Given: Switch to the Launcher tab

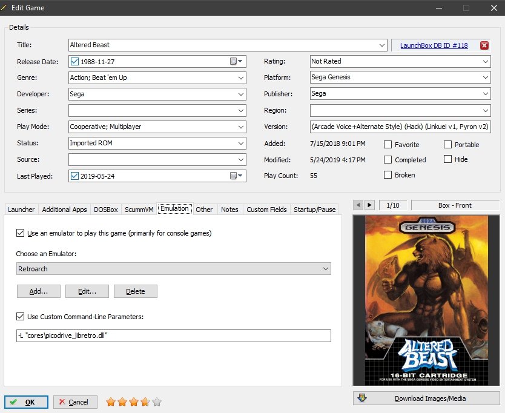Looking at the screenshot, I should (x=21, y=210).
